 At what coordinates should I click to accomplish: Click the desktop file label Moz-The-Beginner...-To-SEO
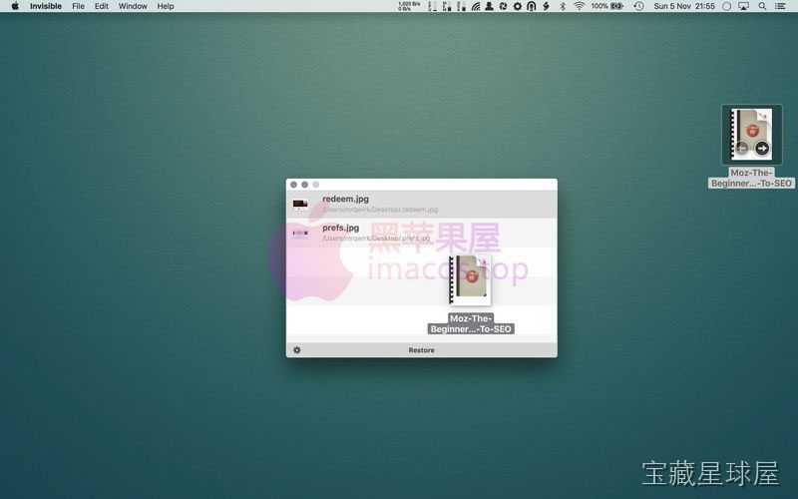752,178
